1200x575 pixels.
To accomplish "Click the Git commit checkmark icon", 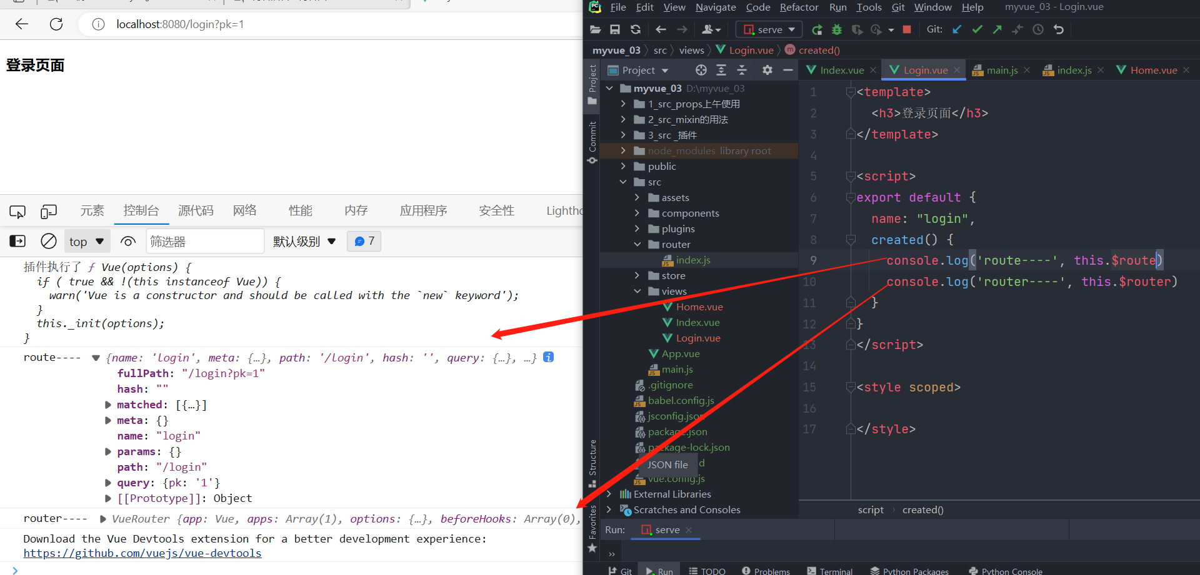I will 977,29.
